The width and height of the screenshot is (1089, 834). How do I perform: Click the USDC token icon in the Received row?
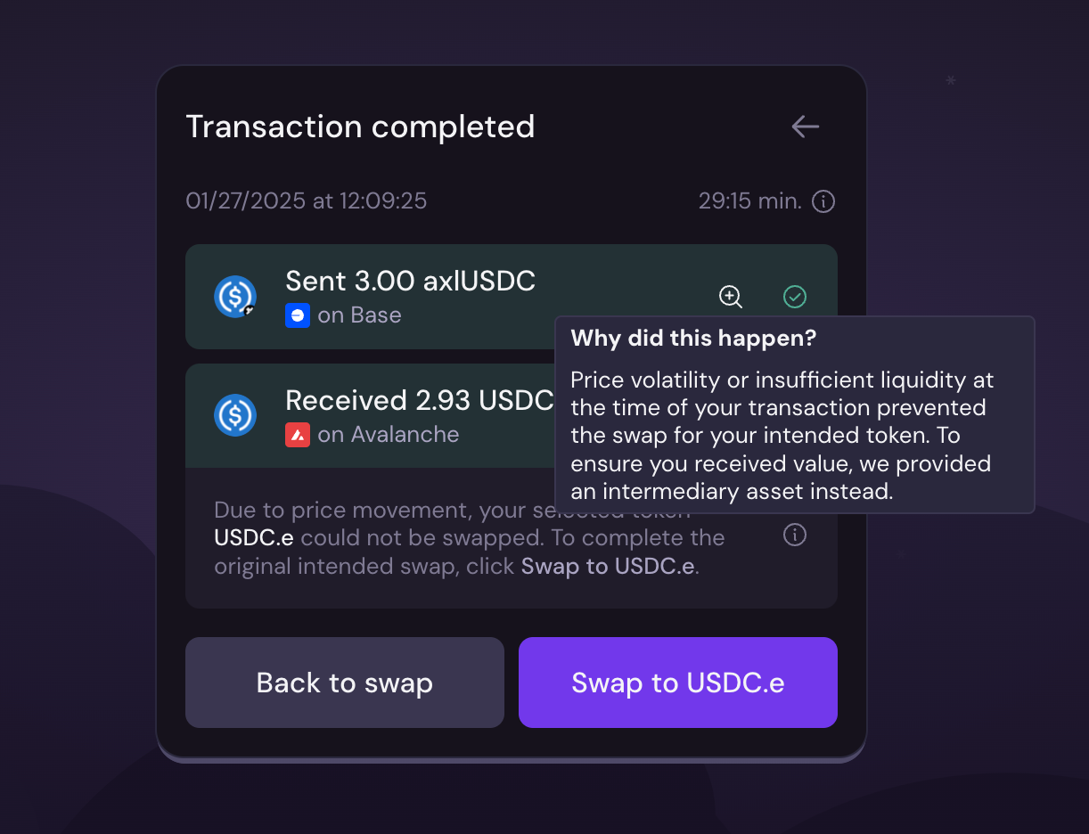[x=235, y=415]
